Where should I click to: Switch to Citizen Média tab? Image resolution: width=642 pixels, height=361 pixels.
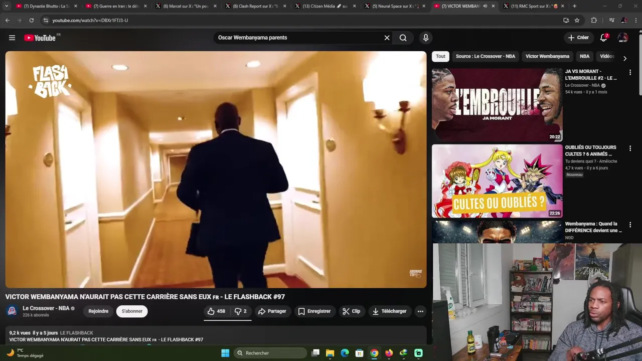point(326,6)
